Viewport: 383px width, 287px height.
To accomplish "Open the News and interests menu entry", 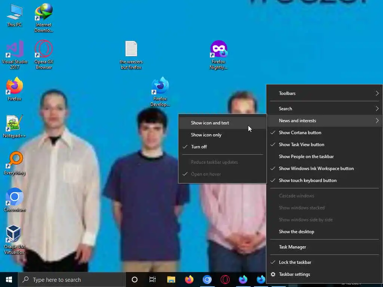I will pos(324,121).
